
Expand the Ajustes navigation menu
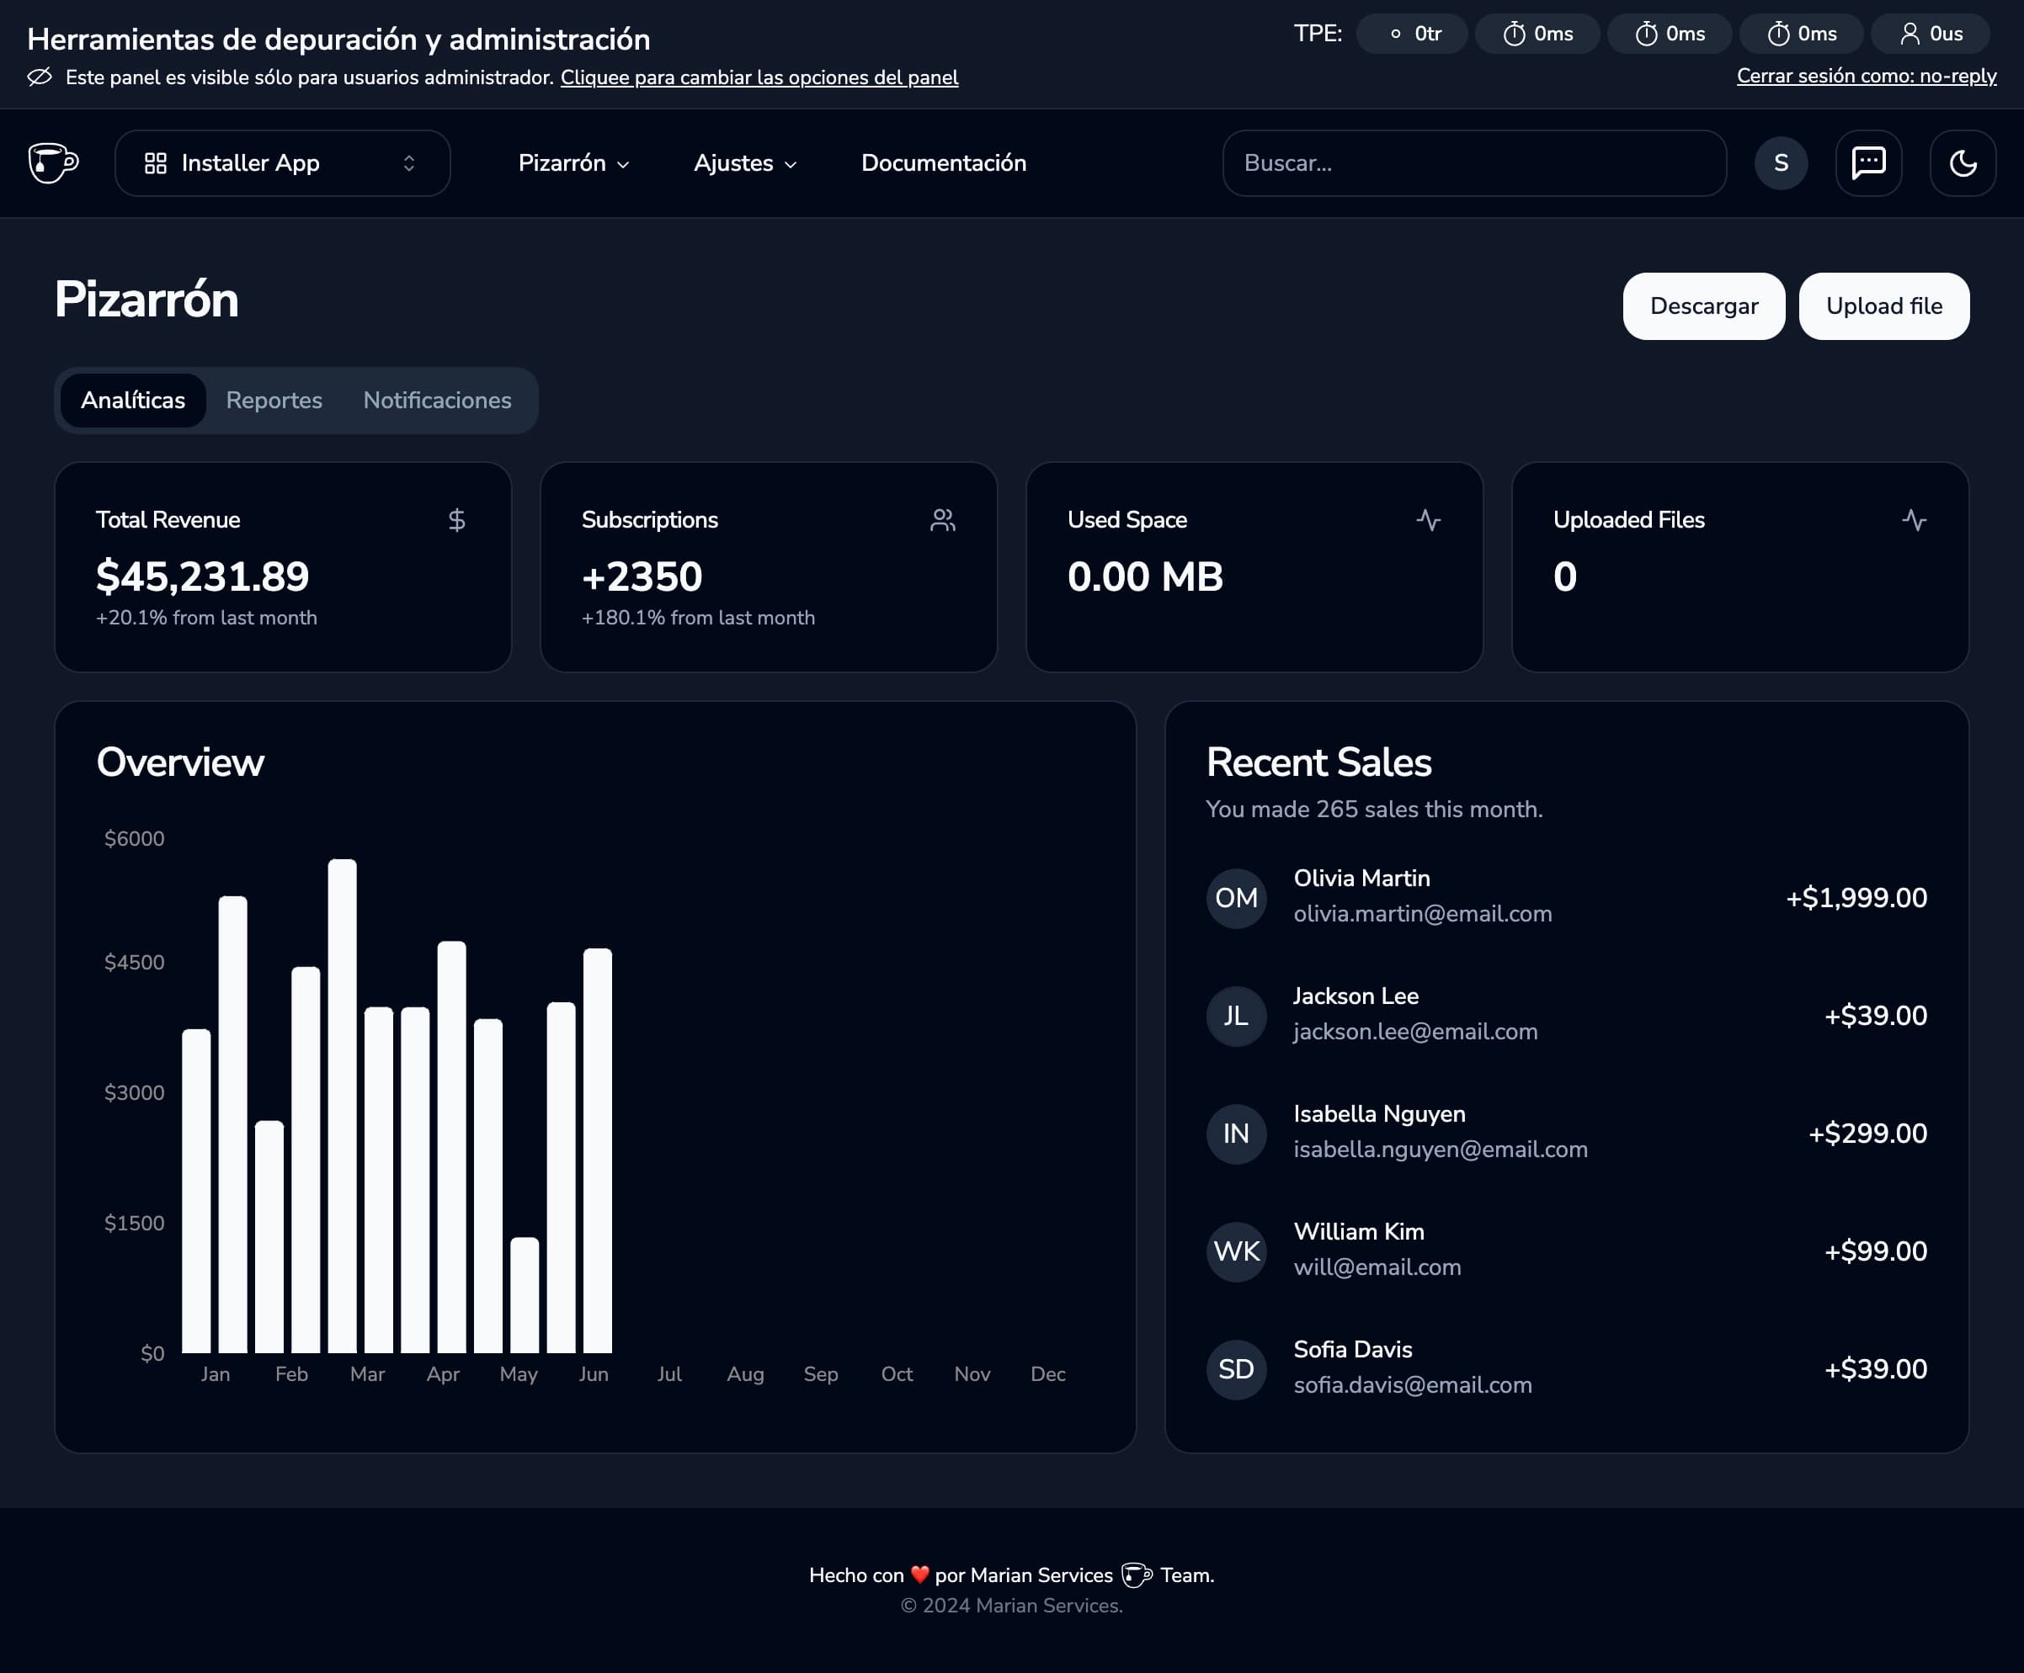(745, 162)
